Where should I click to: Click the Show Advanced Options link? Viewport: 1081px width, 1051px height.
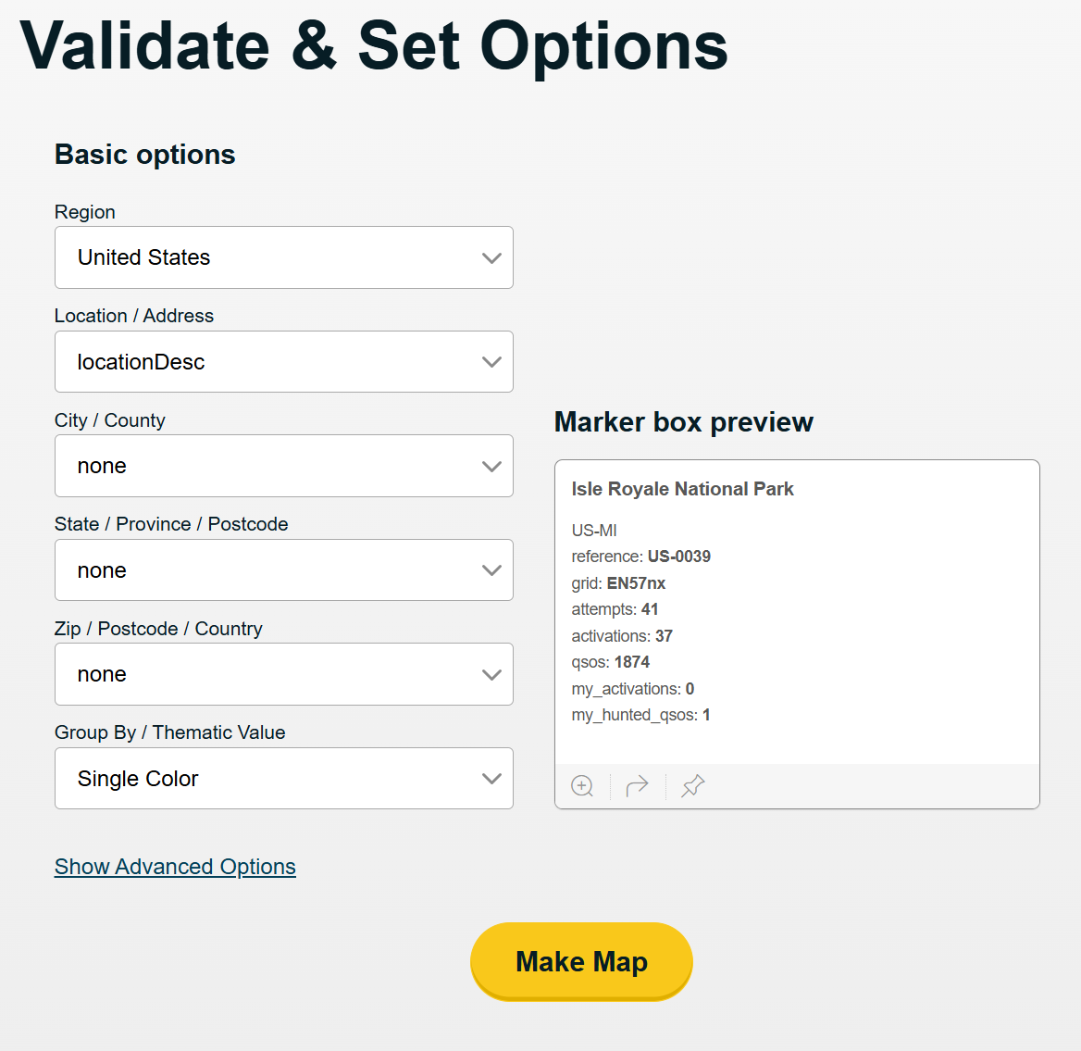[x=175, y=867]
